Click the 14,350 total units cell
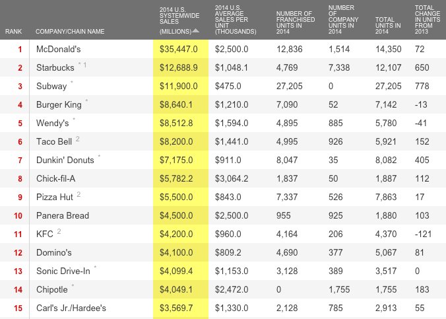 pos(388,49)
